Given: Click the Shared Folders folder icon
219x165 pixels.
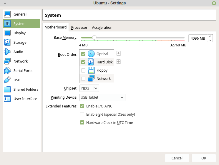Looking at the screenshot, I should tap(7, 89).
